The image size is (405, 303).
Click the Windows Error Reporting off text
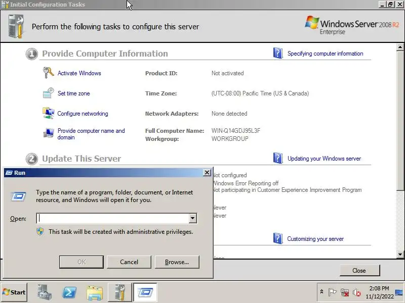pyautogui.click(x=246, y=183)
